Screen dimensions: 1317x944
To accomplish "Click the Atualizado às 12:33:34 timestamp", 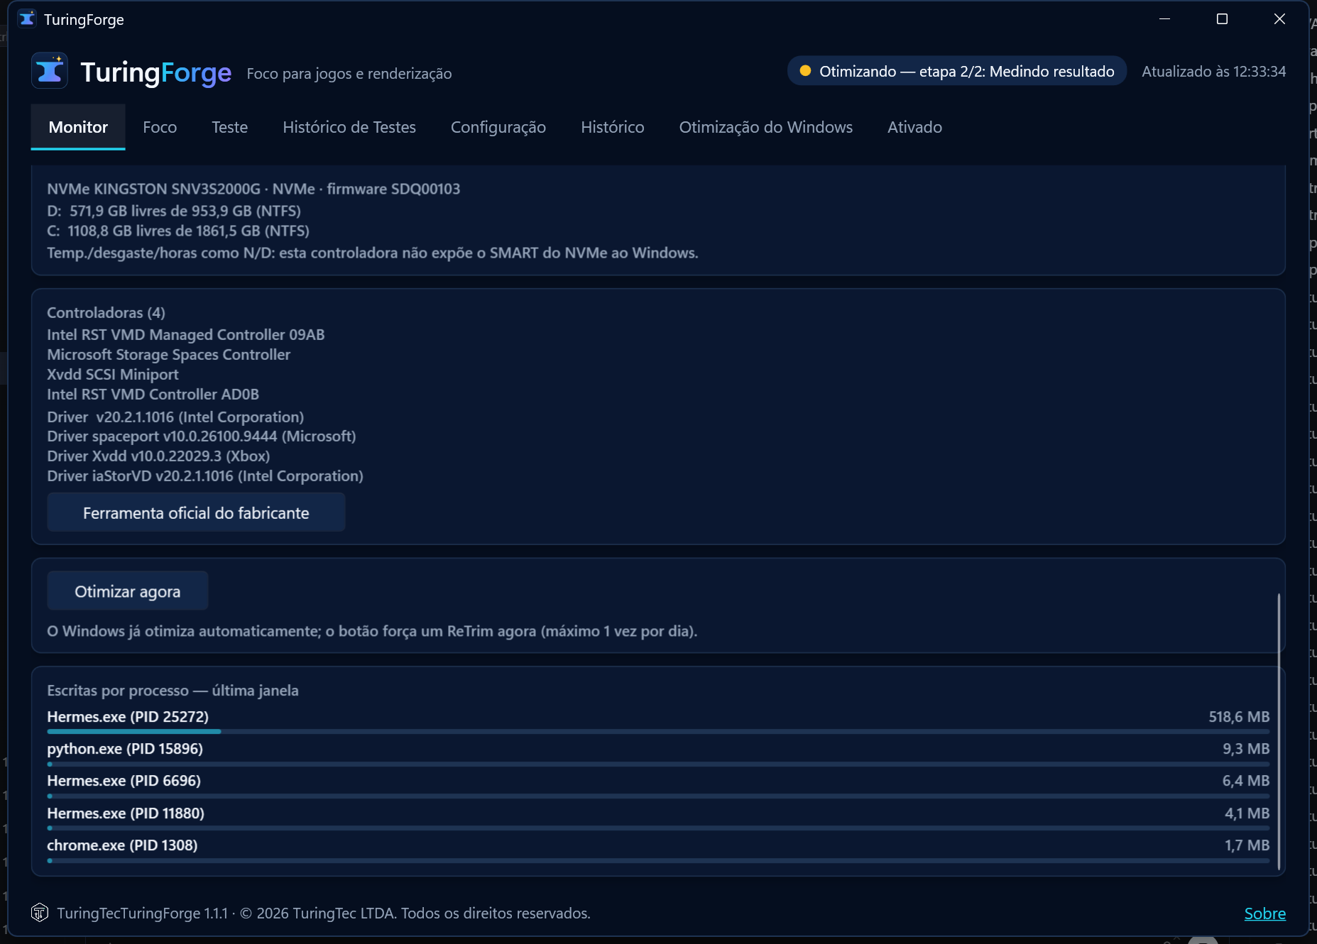I will pos(1214,71).
